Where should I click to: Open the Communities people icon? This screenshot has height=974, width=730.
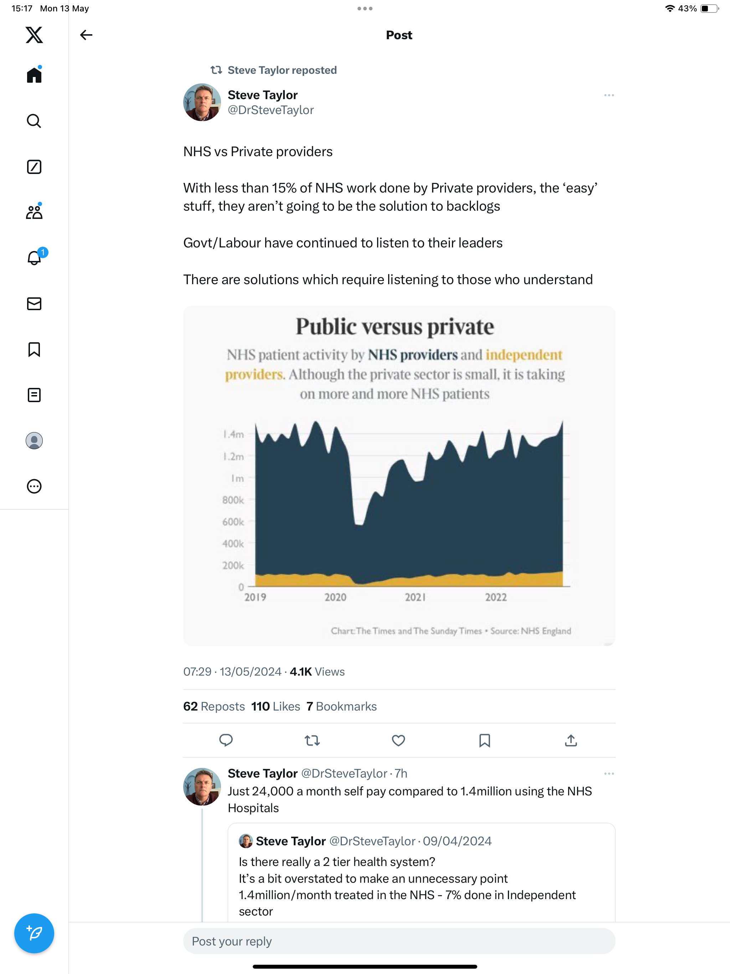(x=34, y=212)
